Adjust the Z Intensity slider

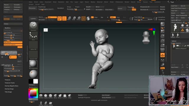click(x=119, y=19)
